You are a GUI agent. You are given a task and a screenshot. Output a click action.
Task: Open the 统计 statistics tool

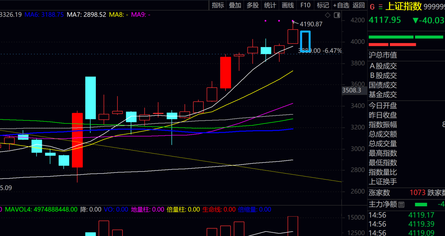click(x=270, y=5)
